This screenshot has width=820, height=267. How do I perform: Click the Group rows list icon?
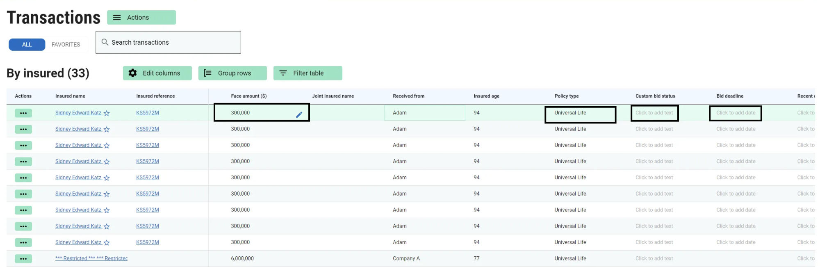(x=208, y=73)
